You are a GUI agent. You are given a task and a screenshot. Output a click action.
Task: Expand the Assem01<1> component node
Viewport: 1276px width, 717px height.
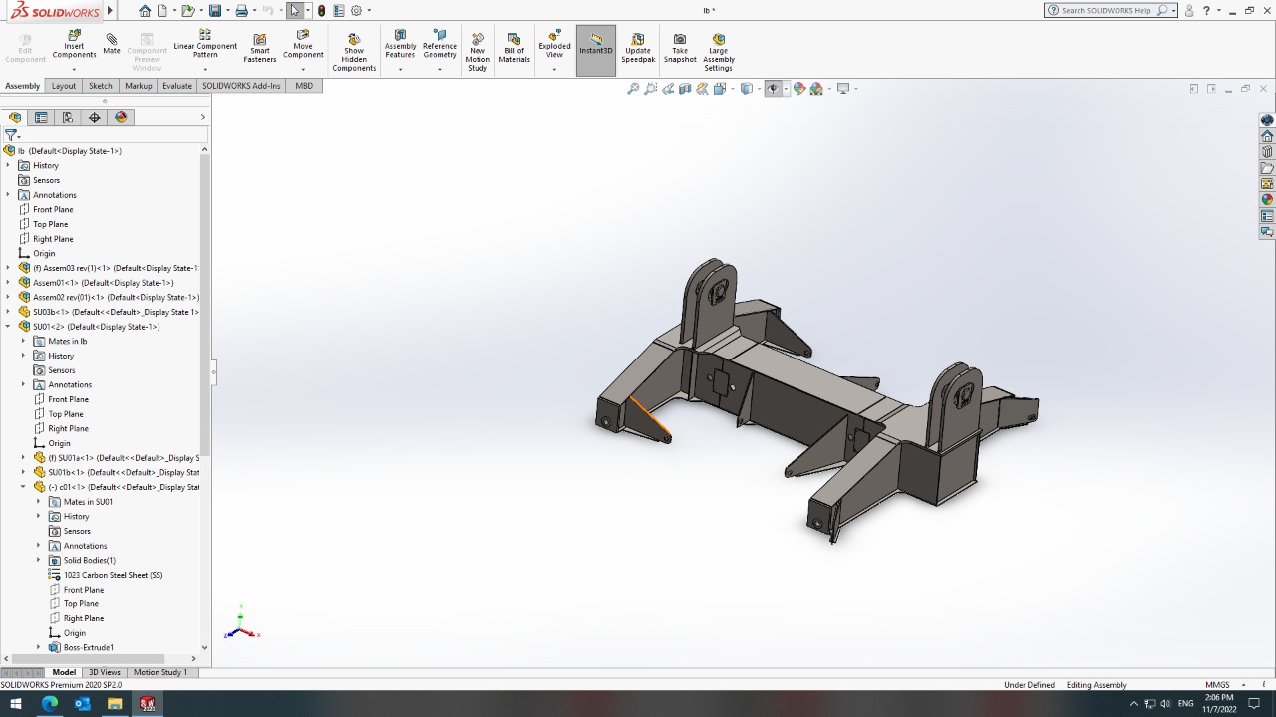tap(8, 283)
